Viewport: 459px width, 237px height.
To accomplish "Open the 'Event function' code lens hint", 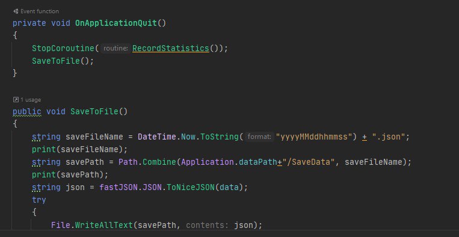I will coord(40,11).
